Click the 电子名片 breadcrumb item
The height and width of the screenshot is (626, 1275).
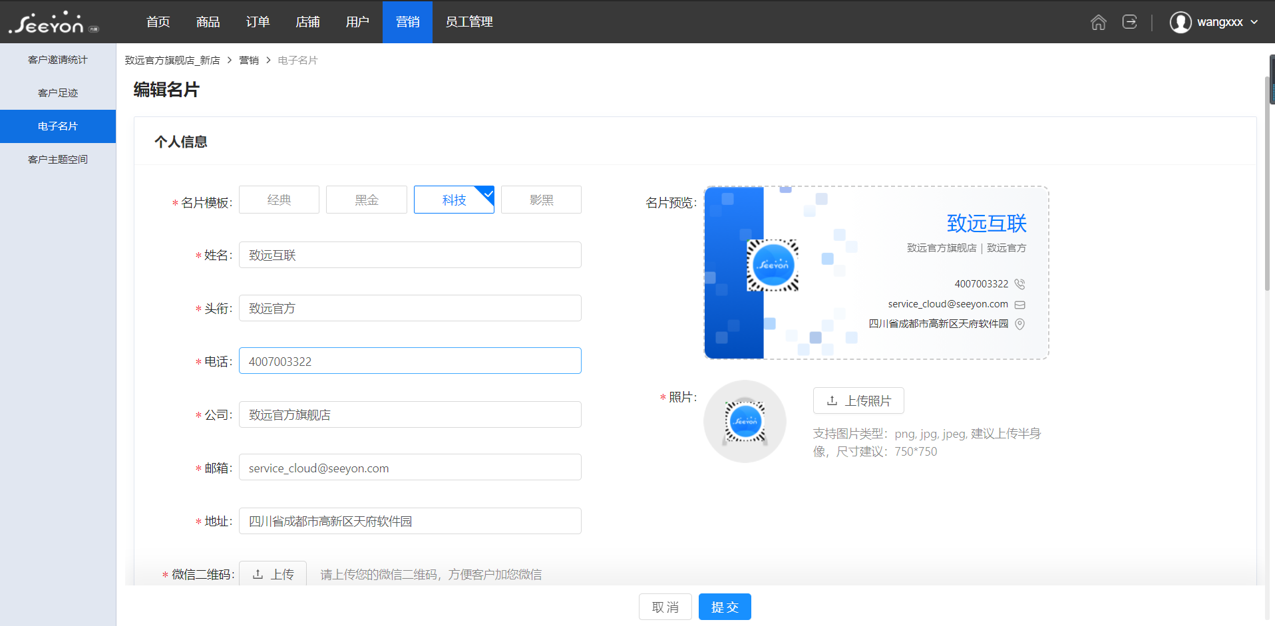(297, 61)
